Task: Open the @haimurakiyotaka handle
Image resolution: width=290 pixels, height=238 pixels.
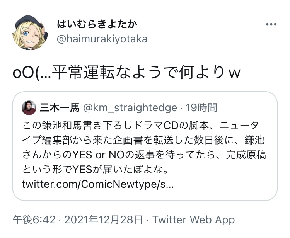Action: click(102, 39)
